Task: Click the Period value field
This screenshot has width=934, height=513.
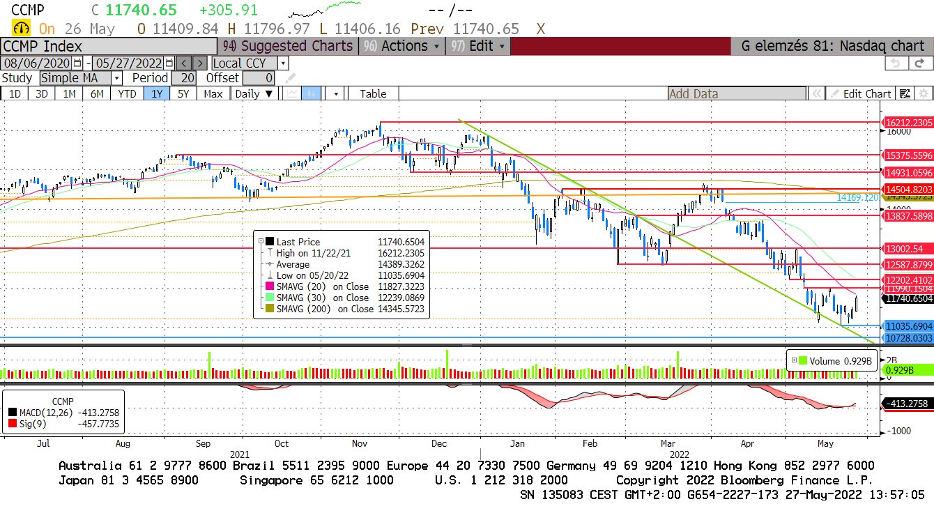Action: [185, 78]
